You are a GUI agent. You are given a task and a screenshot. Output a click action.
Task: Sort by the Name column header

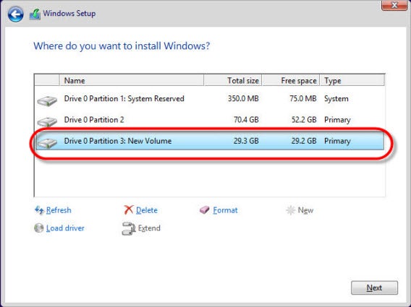click(x=132, y=80)
